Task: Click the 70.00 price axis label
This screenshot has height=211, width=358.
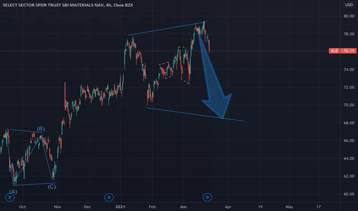Action: (349, 105)
